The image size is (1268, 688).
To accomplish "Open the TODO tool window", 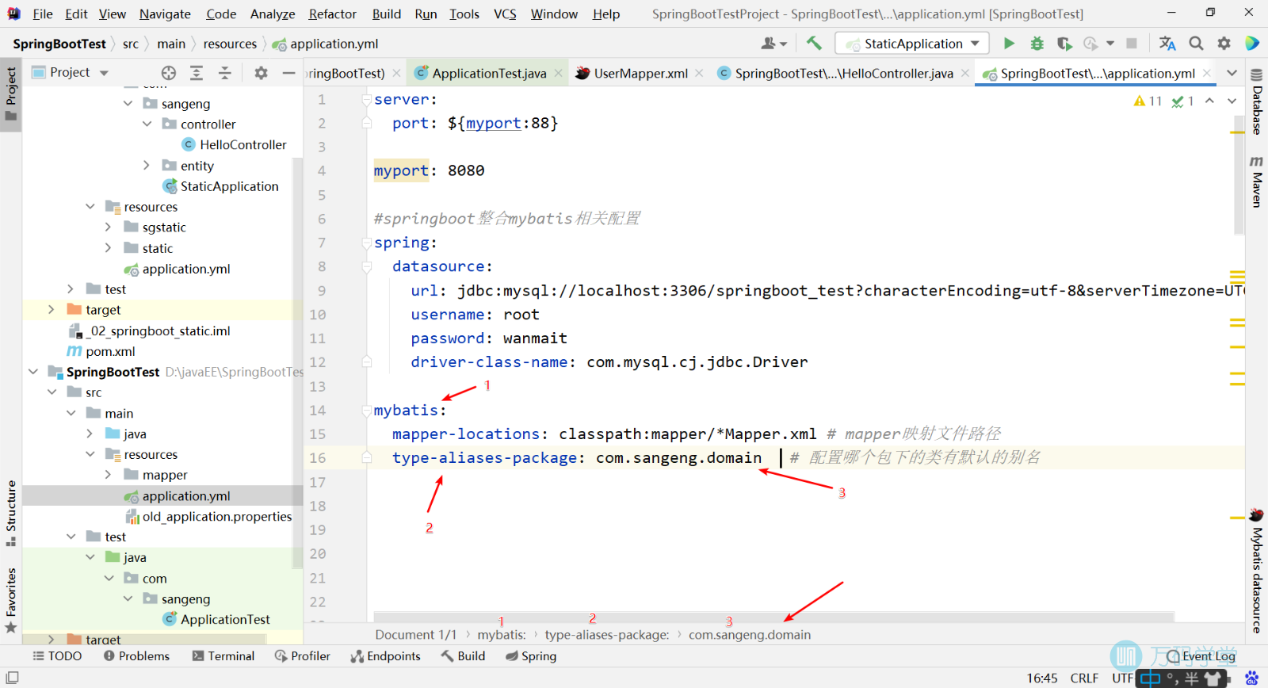I will click(x=57, y=656).
